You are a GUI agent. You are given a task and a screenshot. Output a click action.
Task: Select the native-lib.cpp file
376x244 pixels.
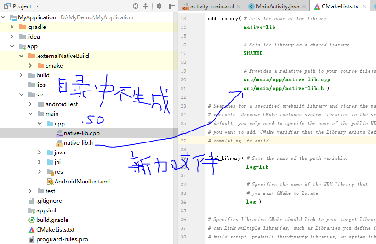coord(82,133)
